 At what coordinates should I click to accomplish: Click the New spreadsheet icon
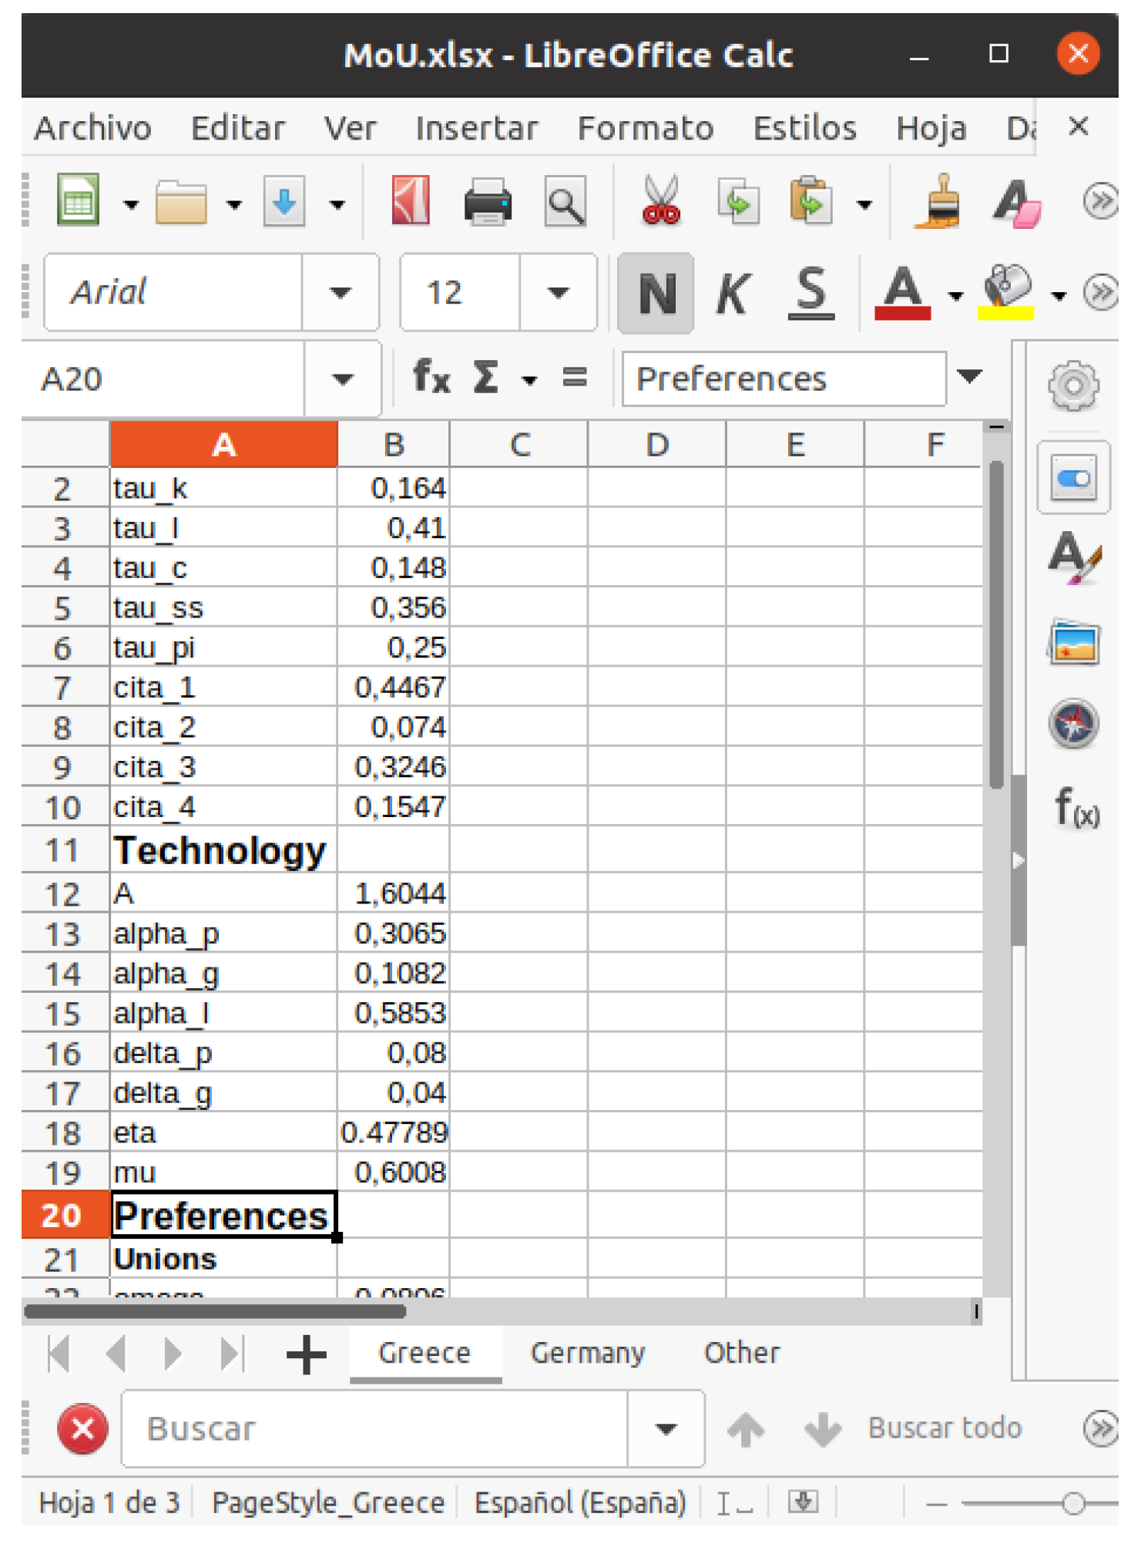(x=79, y=201)
